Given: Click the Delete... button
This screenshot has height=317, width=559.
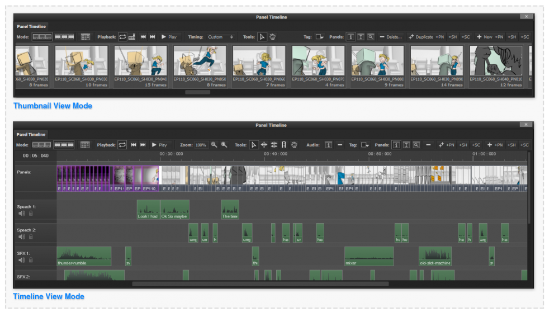Looking at the screenshot, I should [x=390, y=37].
